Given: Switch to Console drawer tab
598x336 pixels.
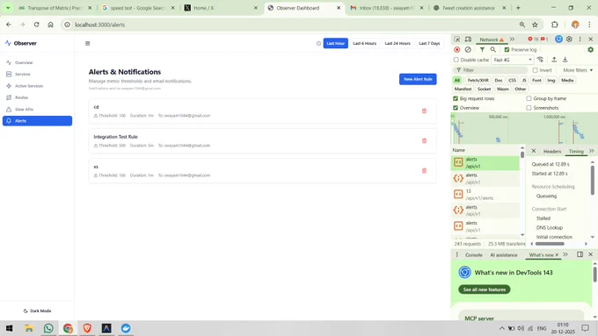Looking at the screenshot, I should coord(474,255).
